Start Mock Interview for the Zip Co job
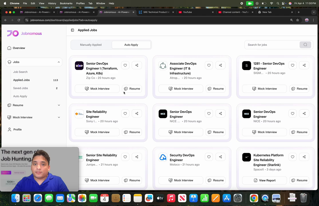The height and width of the screenshot is (206, 319). pyautogui.click(x=97, y=89)
